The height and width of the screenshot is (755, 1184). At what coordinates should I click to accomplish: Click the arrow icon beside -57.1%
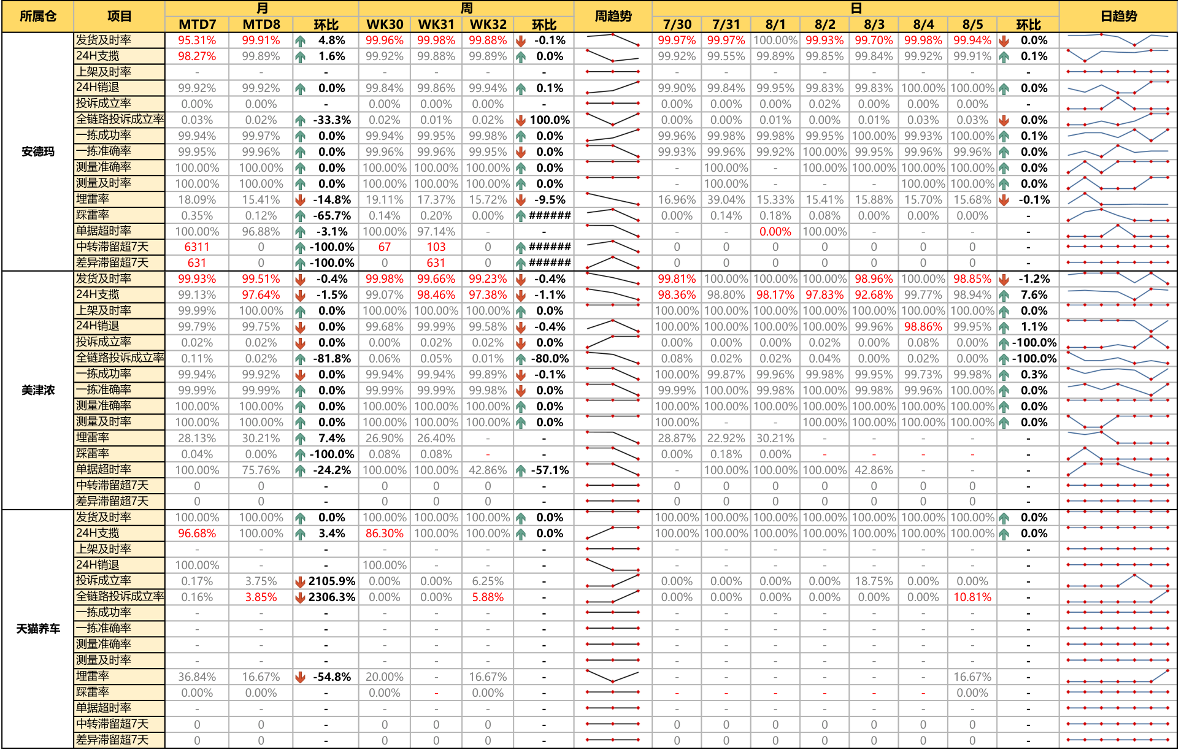click(x=521, y=471)
